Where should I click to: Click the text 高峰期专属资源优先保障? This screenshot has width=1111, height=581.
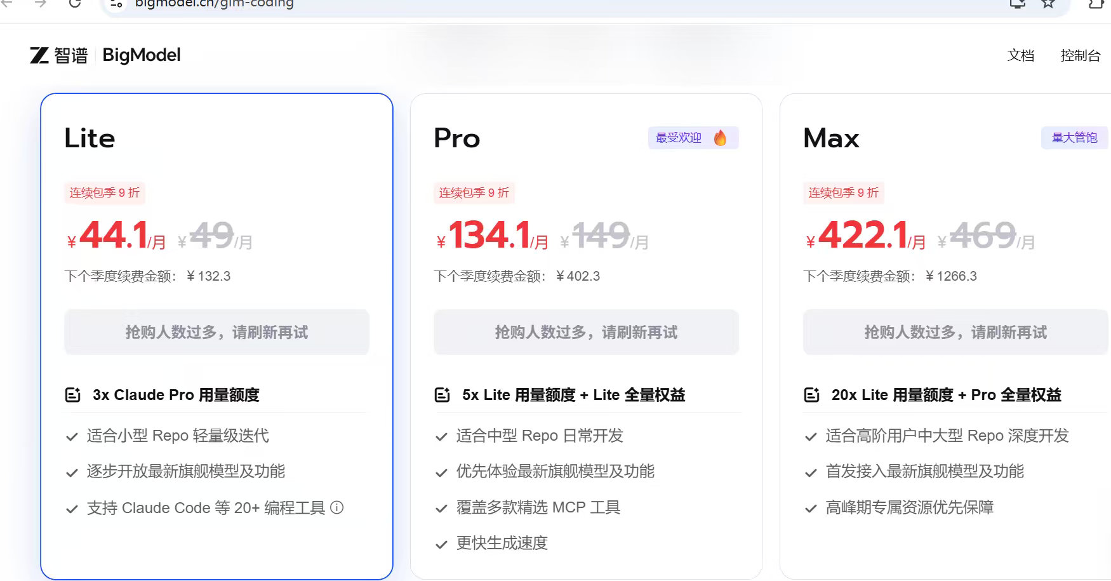910,507
